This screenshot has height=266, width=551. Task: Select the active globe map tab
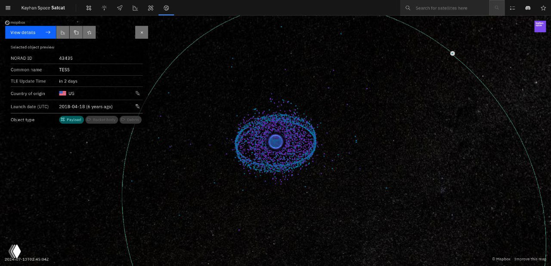tap(166, 8)
